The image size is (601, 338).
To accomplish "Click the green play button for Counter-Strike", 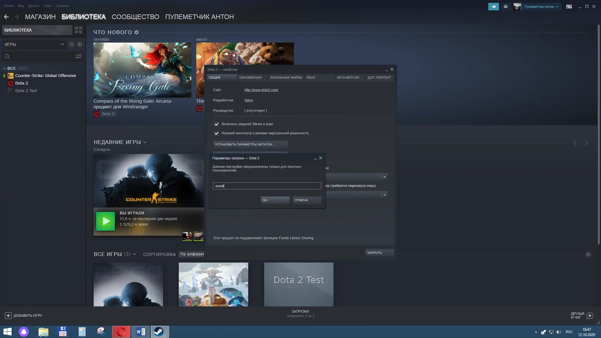I will tap(105, 221).
